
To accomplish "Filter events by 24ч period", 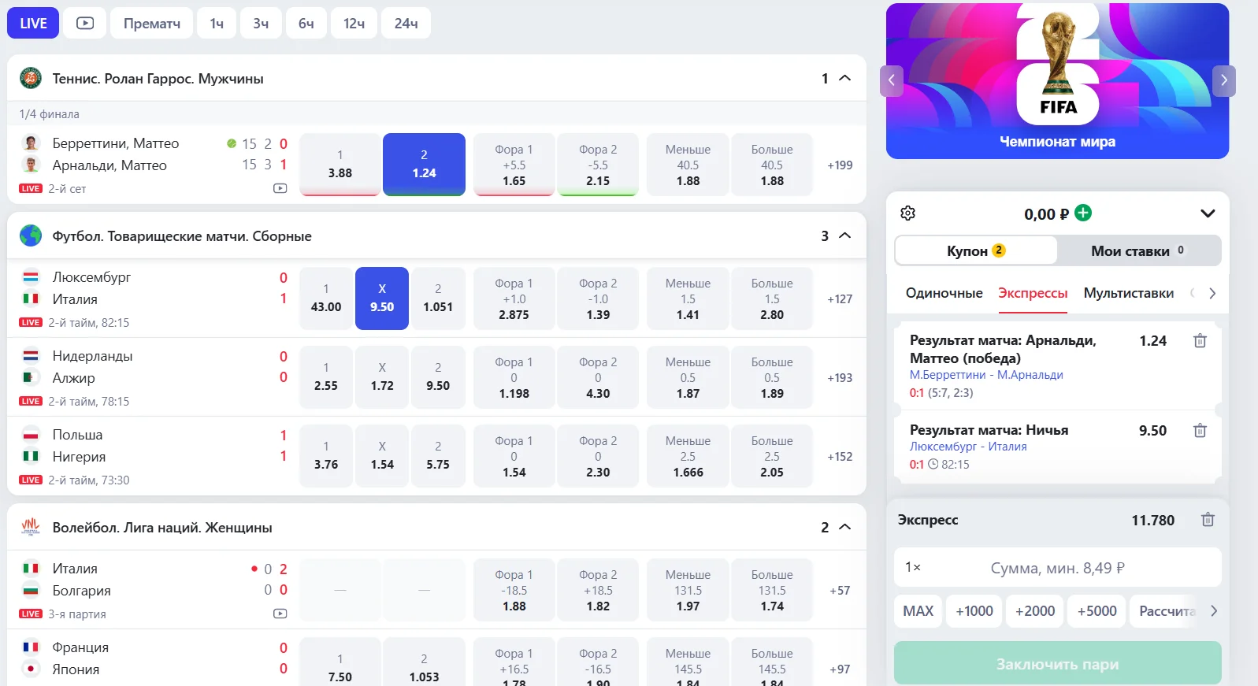I will [406, 23].
